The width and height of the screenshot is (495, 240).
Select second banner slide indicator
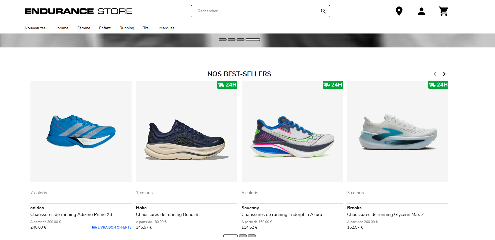(x=232, y=40)
